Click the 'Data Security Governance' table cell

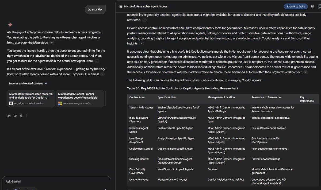click(x=137, y=171)
